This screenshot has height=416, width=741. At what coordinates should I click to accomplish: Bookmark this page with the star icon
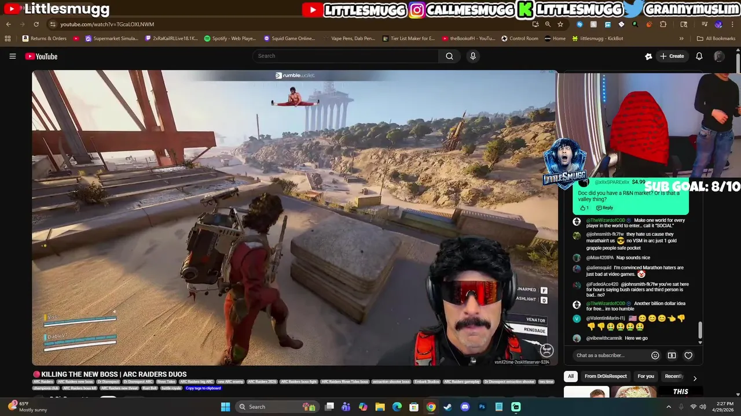(560, 24)
